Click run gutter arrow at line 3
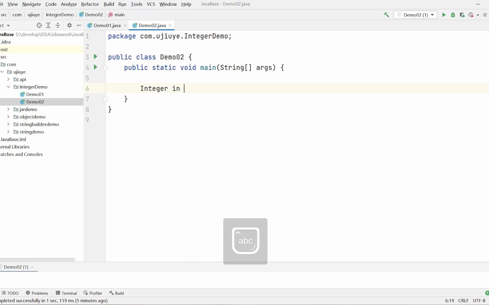Image resolution: width=489 pixels, height=305 pixels. point(95,56)
